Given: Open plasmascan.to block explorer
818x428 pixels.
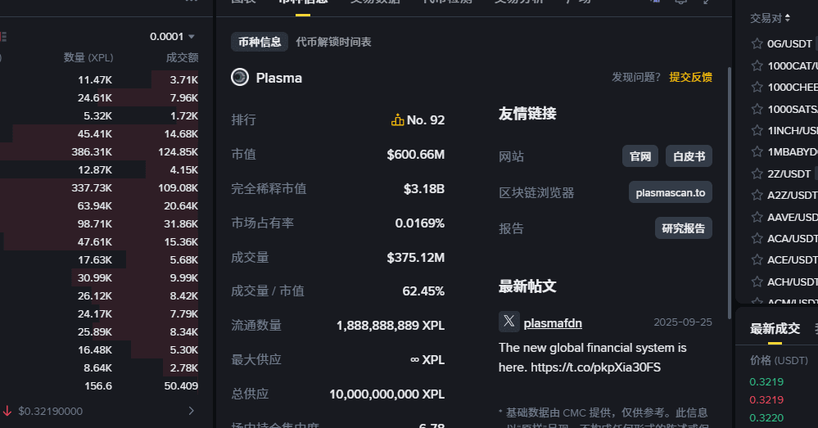Looking at the screenshot, I should click(671, 192).
